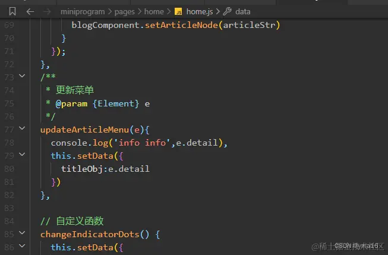Click line number 83 in gutter
Screen dimensions: 388x255
(x=9, y=208)
